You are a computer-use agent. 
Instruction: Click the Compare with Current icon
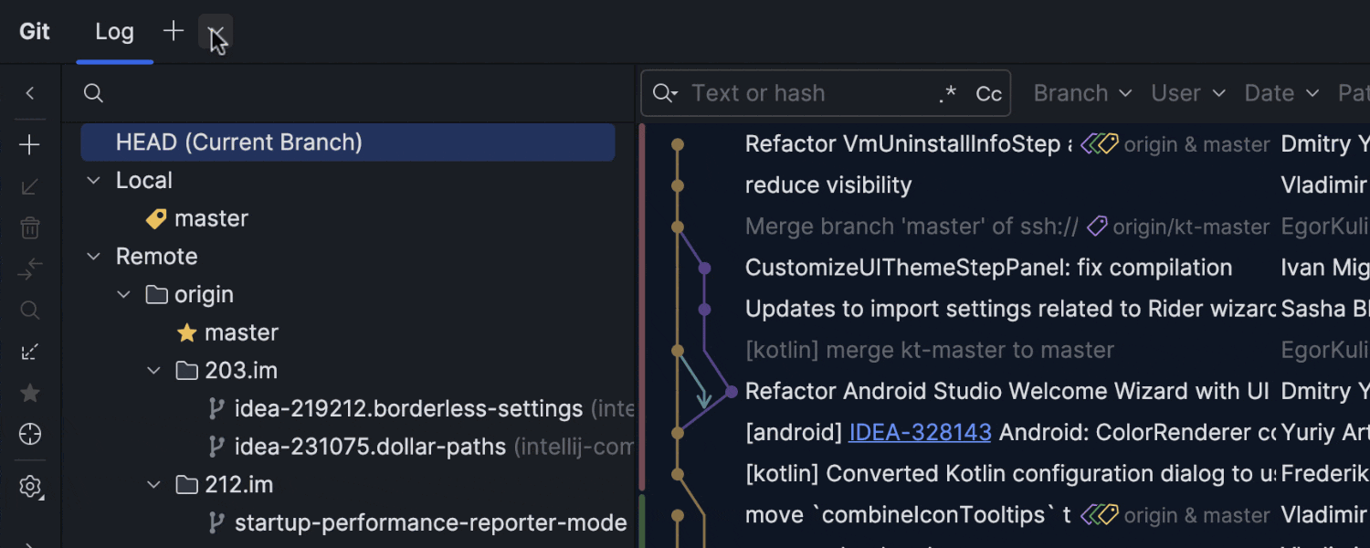(30, 269)
